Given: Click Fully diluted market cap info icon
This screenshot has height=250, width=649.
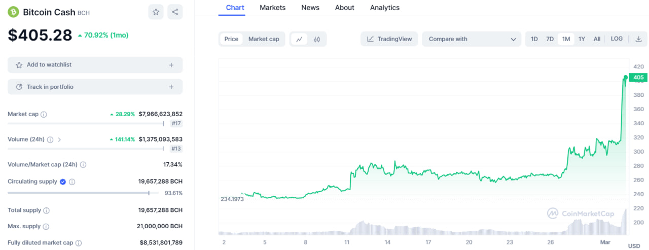Looking at the screenshot, I should point(78,243).
